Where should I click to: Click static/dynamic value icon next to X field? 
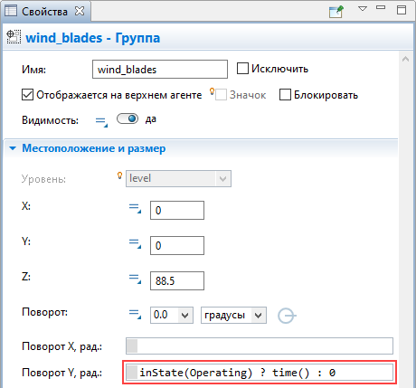click(135, 208)
